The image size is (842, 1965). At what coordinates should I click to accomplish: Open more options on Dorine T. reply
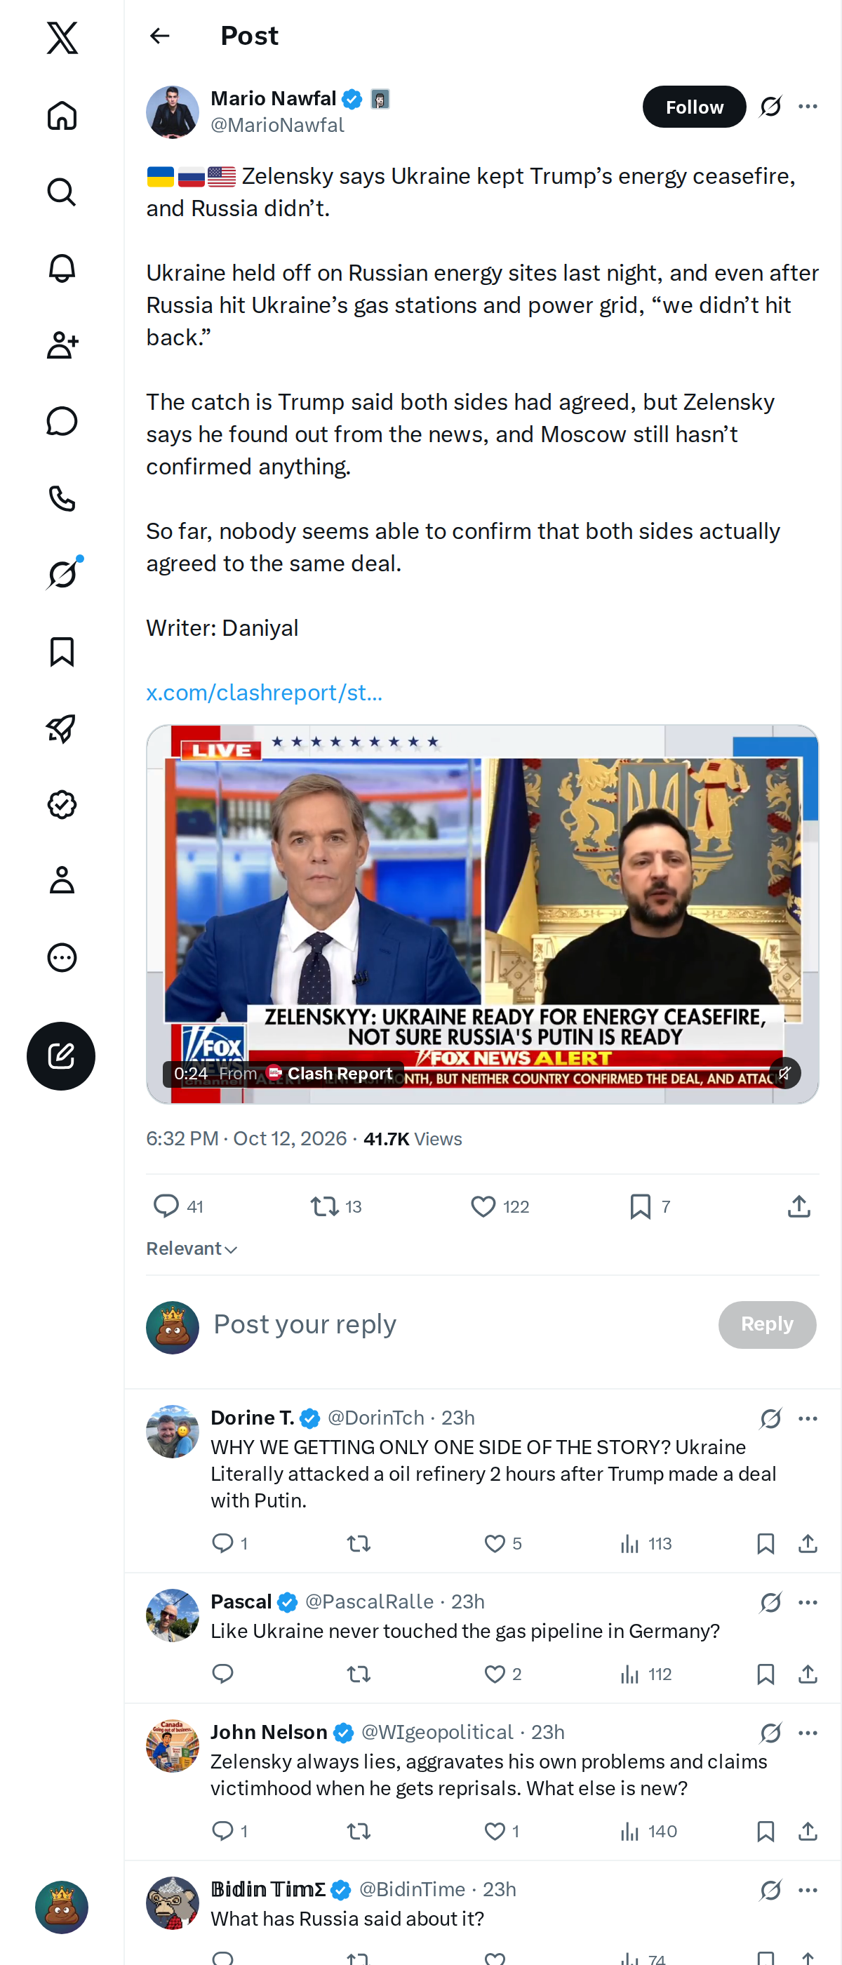point(808,1418)
